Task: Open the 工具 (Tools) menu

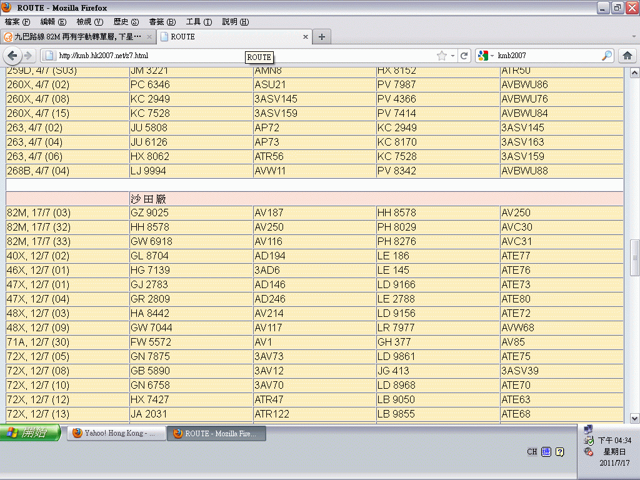Action: point(198,22)
